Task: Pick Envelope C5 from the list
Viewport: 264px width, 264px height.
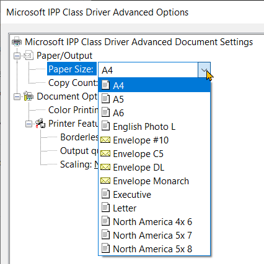Action: (x=154, y=153)
